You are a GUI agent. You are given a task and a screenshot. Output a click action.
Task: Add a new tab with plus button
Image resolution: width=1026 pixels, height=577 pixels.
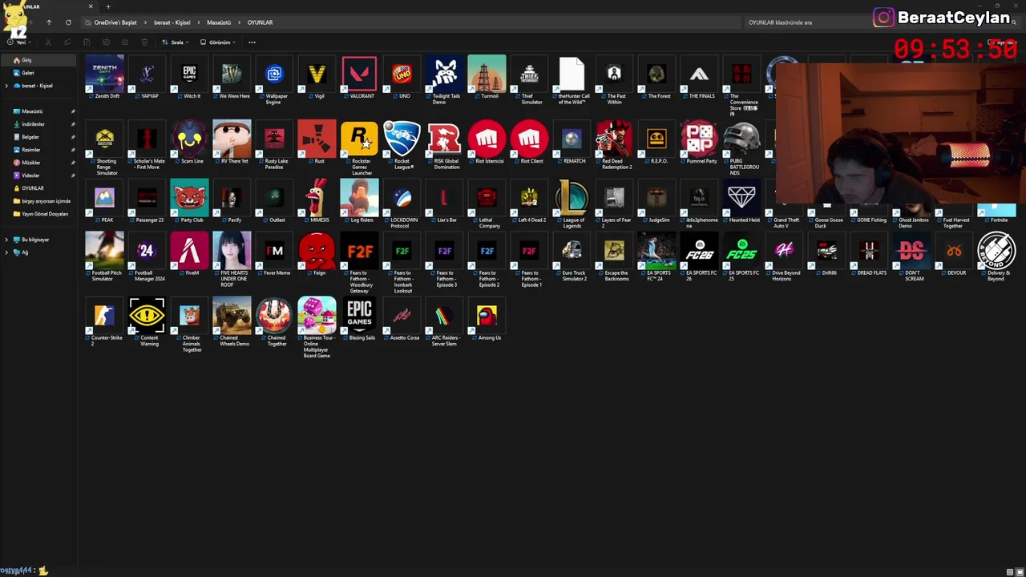coord(108,6)
